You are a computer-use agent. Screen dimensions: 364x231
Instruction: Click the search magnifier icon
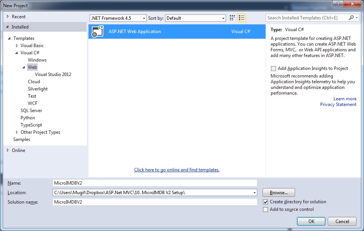[351, 17]
